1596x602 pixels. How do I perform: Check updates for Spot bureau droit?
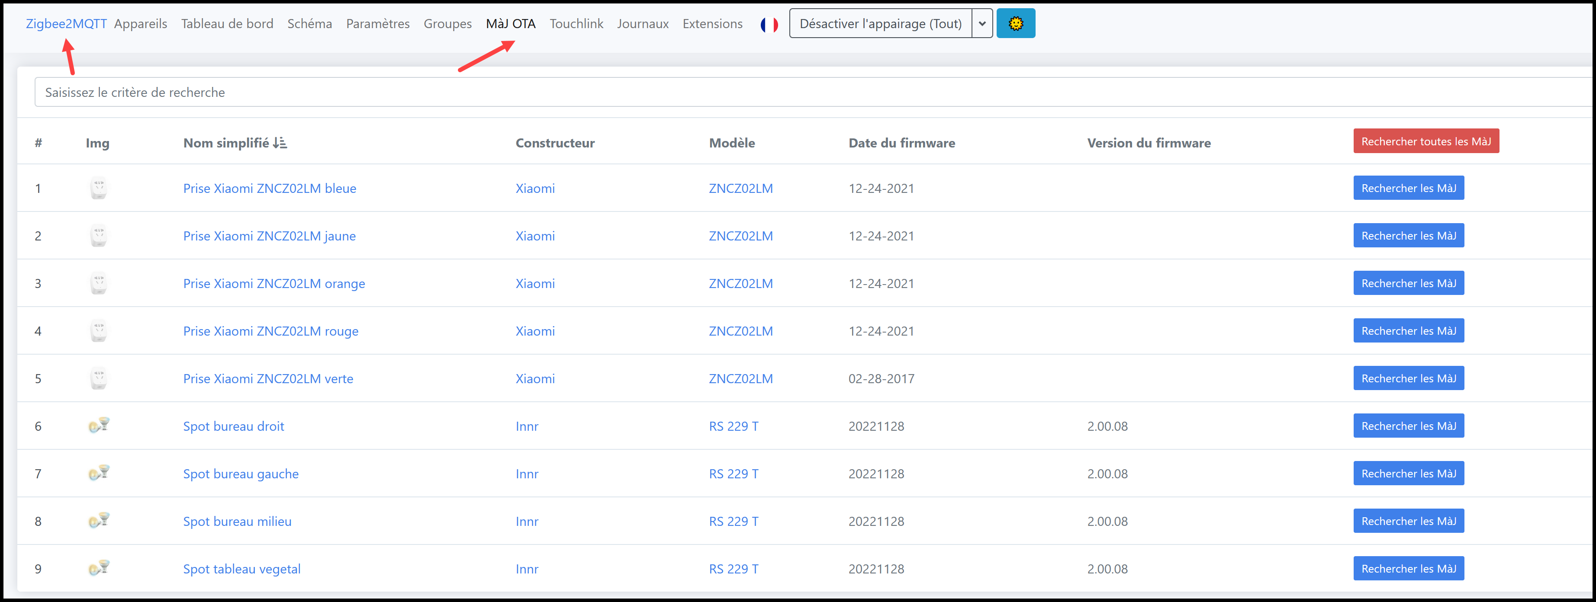(1408, 426)
